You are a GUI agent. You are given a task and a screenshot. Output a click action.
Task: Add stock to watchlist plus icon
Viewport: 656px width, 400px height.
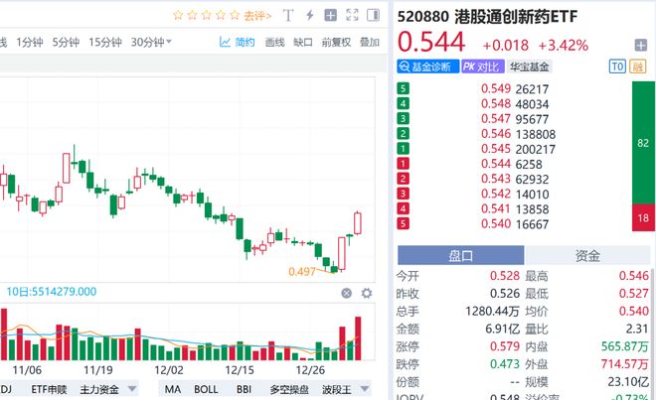click(641, 46)
